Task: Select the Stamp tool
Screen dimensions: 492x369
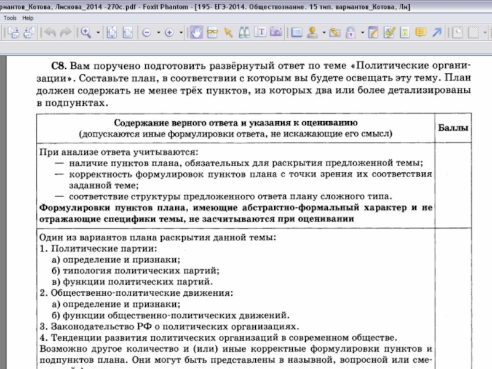Action: coord(312,33)
